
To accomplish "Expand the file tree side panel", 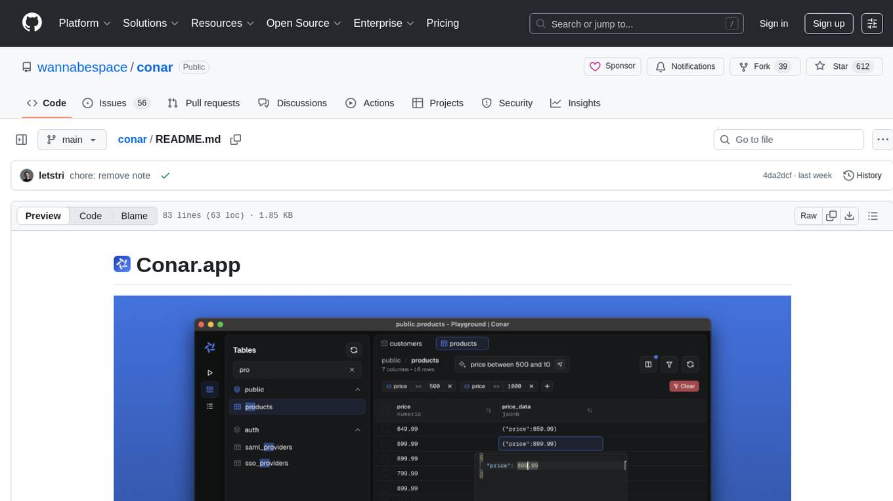I will pyautogui.click(x=21, y=140).
